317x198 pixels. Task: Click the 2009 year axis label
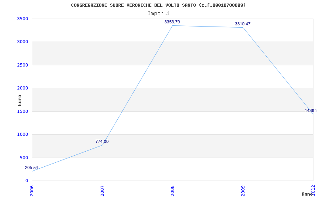(x=243, y=191)
